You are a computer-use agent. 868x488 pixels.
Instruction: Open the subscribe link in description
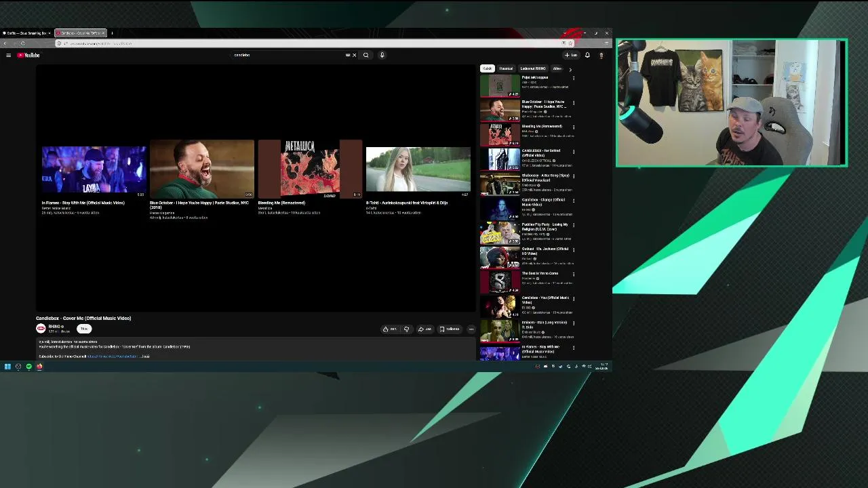click(x=112, y=356)
